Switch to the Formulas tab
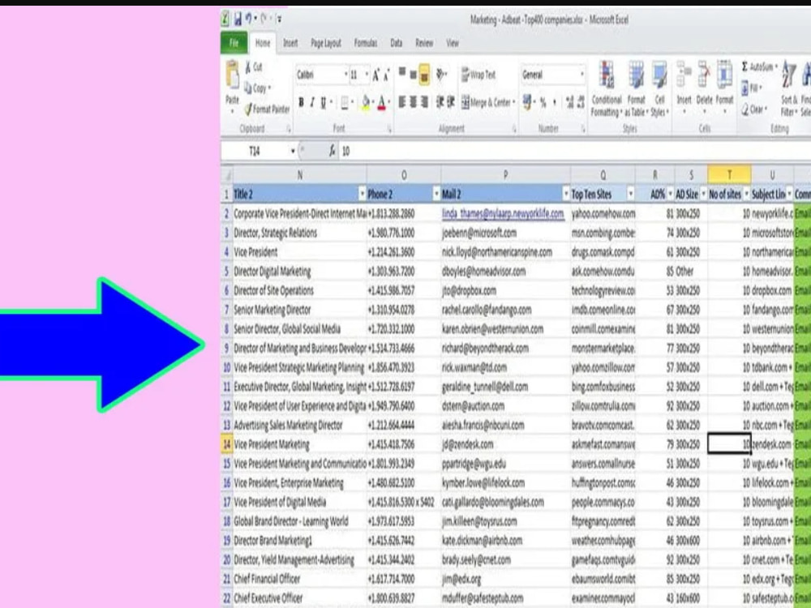The image size is (811, 608). coord(366,44)
